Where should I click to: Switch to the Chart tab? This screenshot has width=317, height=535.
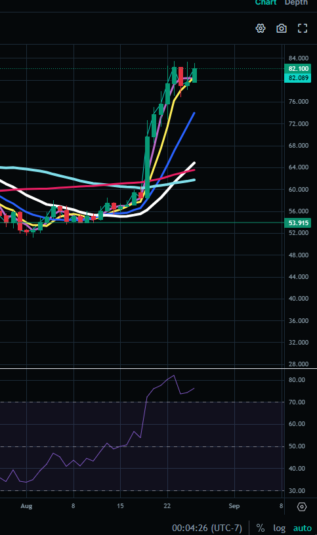266,3
